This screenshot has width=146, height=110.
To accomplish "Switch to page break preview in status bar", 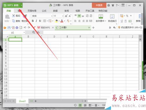I will point(85,105).
